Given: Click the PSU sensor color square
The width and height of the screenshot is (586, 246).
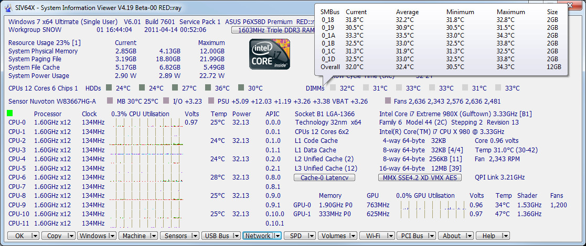Looking at the screenshot, I should coord(211,101).
